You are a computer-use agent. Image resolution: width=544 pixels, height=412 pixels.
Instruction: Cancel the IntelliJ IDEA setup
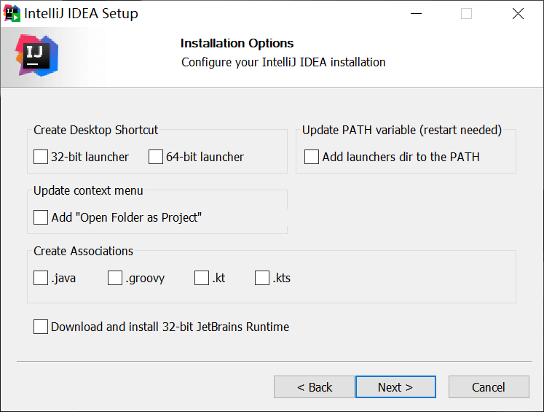point(488,387)
